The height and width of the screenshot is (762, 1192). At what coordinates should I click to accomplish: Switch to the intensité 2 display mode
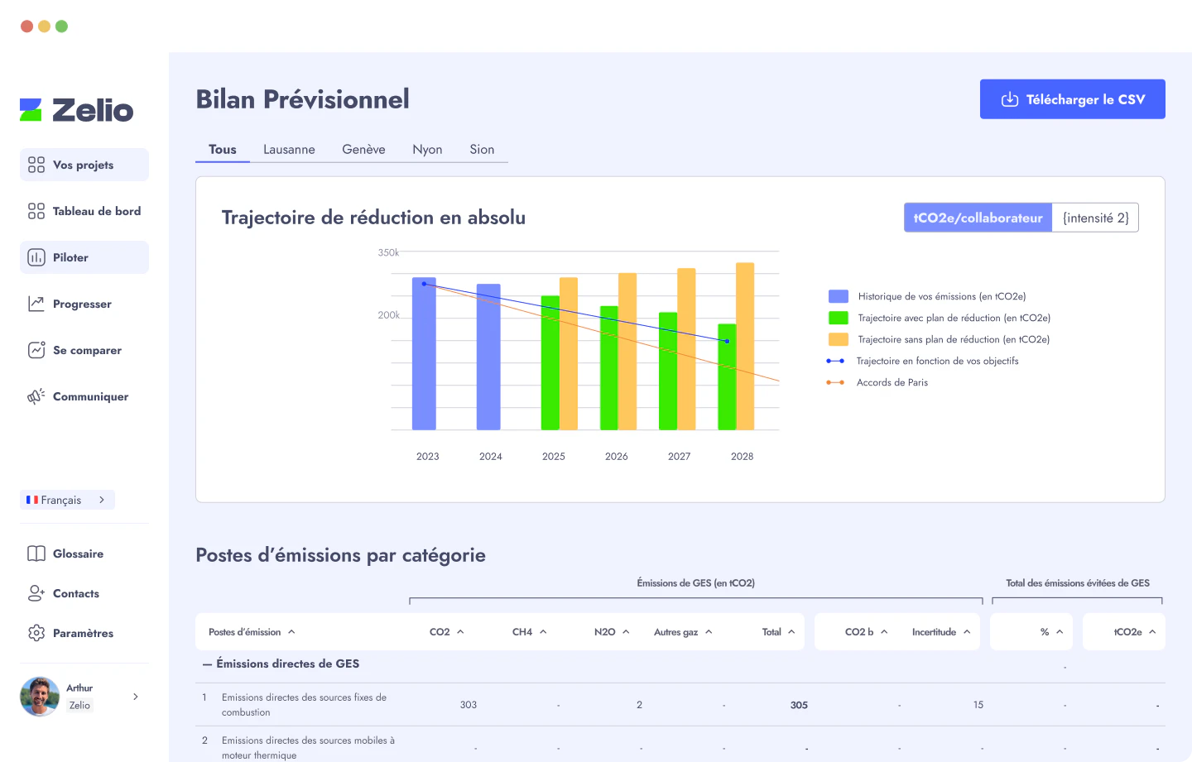click(1095, 218)
